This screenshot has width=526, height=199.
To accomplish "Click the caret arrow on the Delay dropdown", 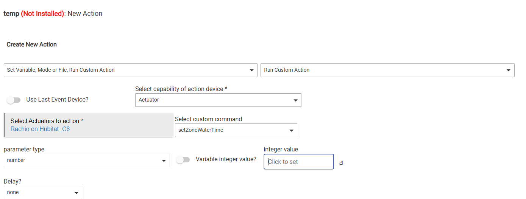I will pyautogui.click(x=76, y=193).
